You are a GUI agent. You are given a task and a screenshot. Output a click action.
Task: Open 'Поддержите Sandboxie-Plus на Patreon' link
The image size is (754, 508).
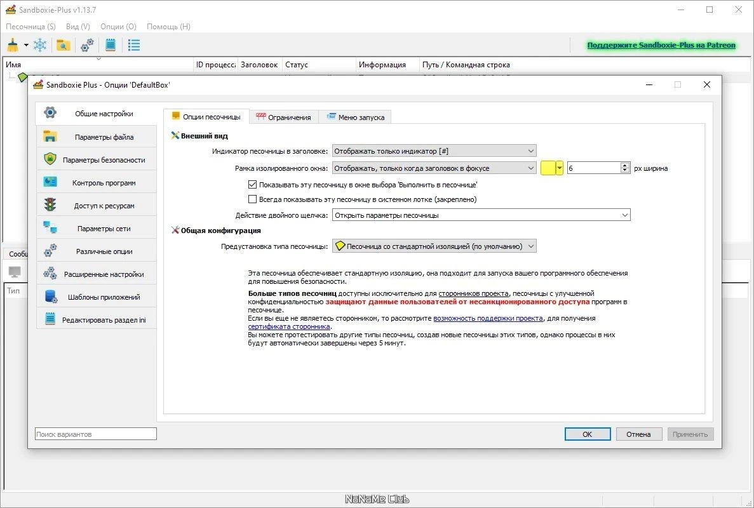click(661, 44)
